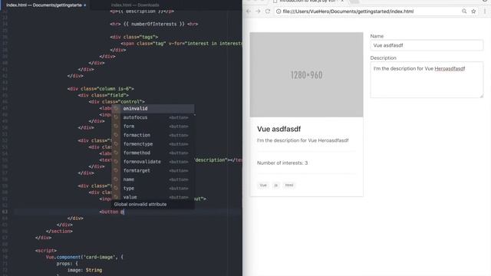491x276 pixels.
Task: Click the div class="tags" code line
Action: pos(133,37)
